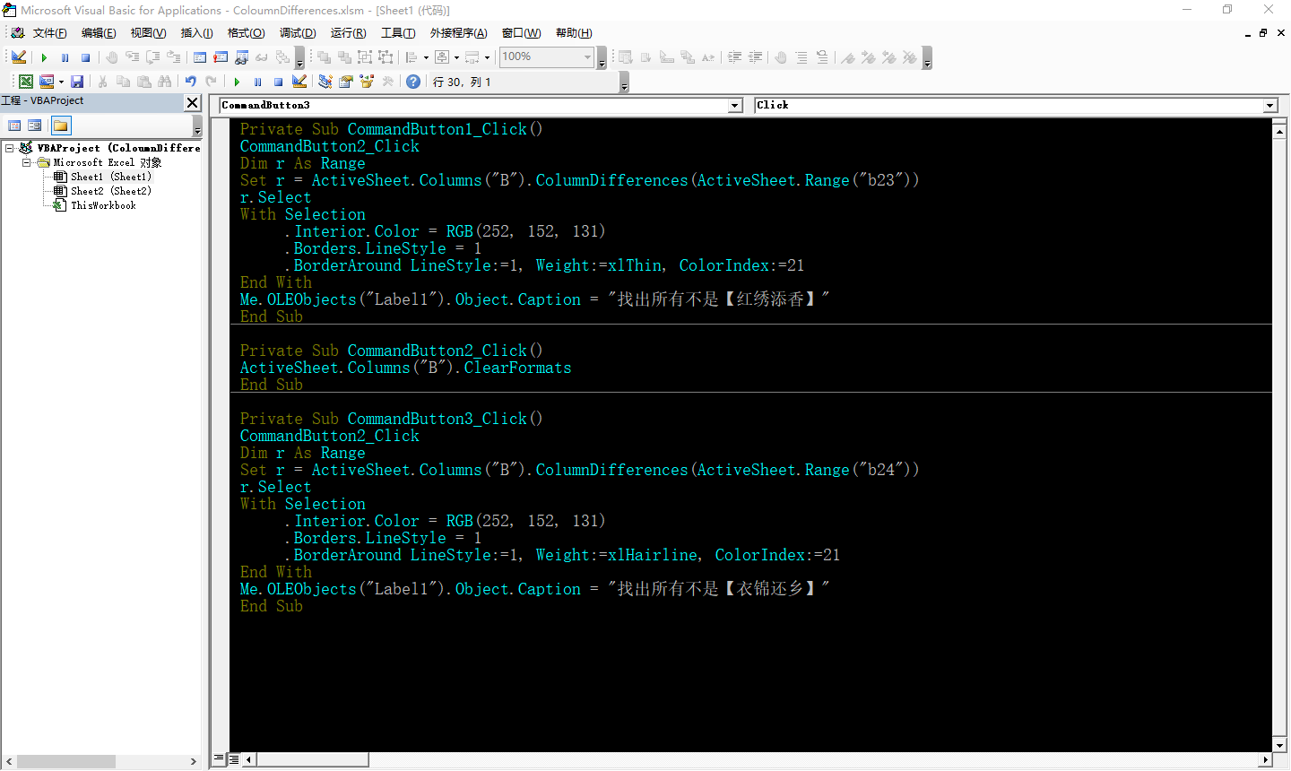
Task: Open the 外接程序(A) menu
Action: coord(458,33)
